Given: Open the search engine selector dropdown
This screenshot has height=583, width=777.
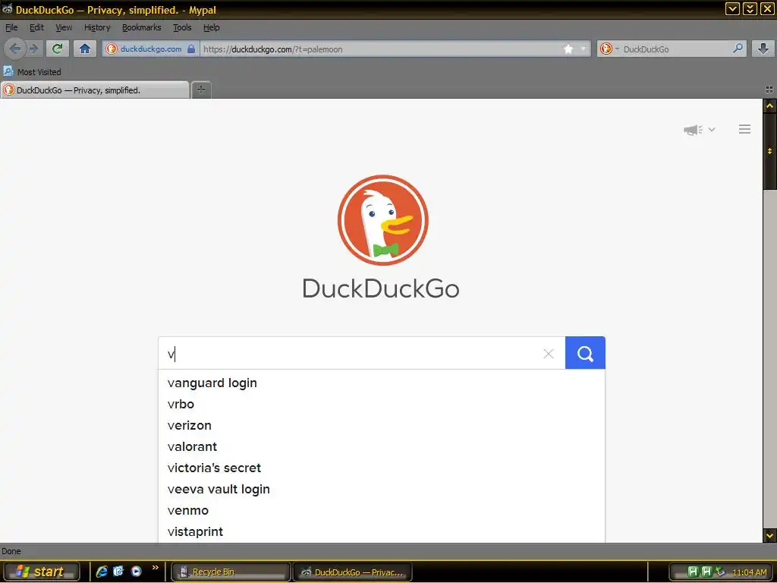Looking at the screenshot, I should click(609, 49).
